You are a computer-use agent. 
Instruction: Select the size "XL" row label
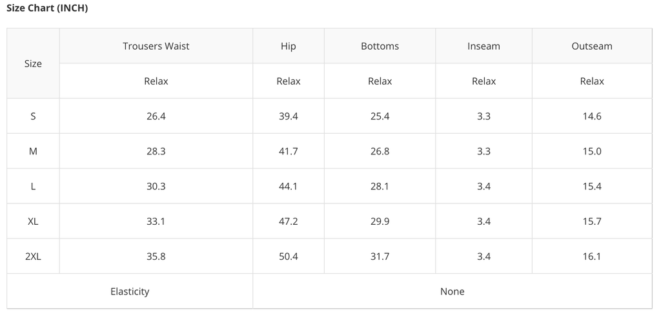[x=33, y=221]
